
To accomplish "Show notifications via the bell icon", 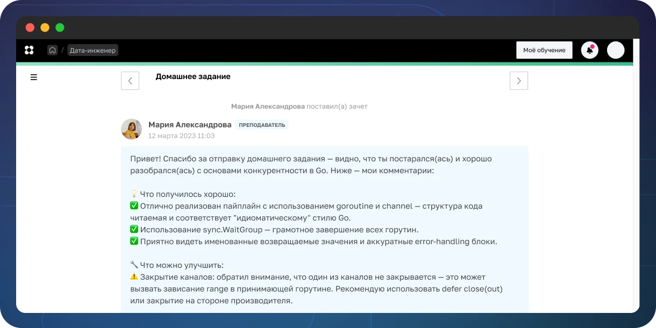I will [x=589, y=50].
